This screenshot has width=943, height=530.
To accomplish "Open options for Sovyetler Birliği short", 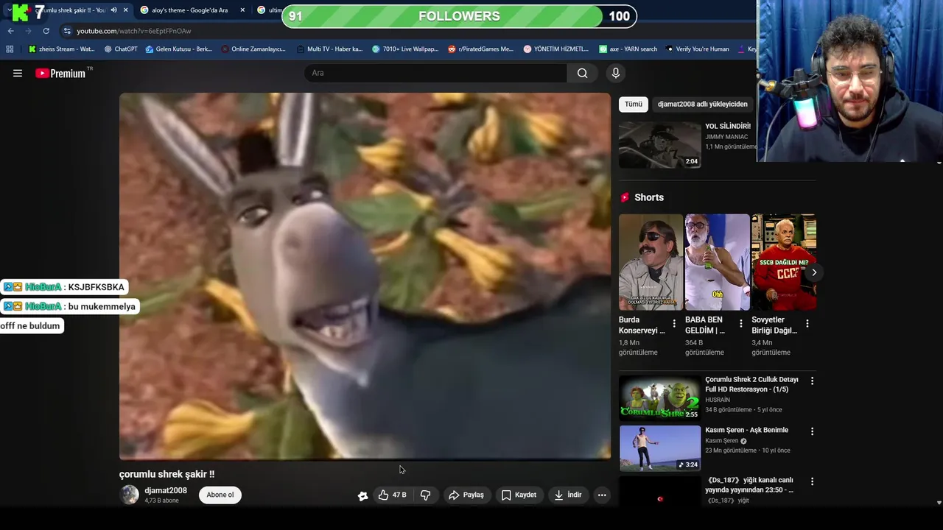I will pos(807,324).
